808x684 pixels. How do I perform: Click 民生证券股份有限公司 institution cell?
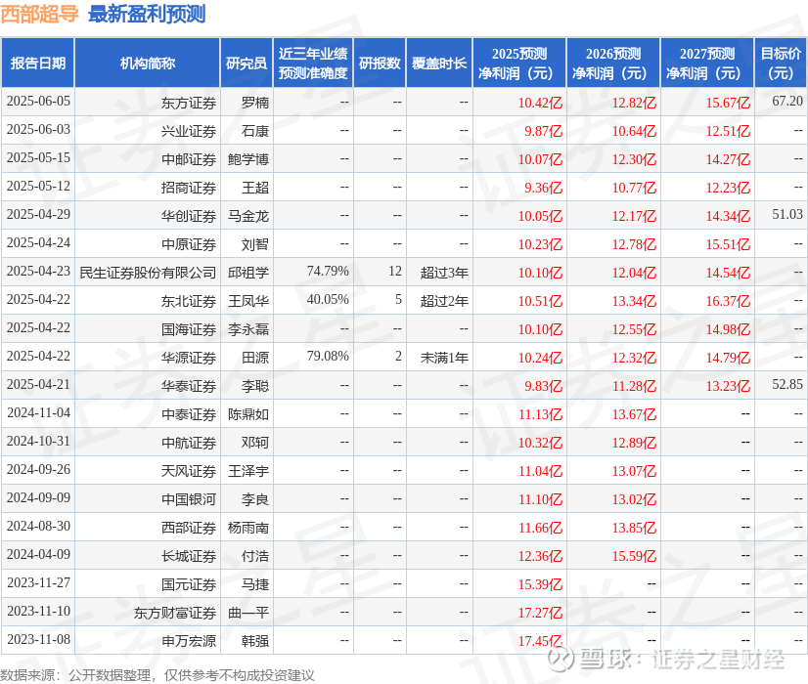(x=148, y=273)
